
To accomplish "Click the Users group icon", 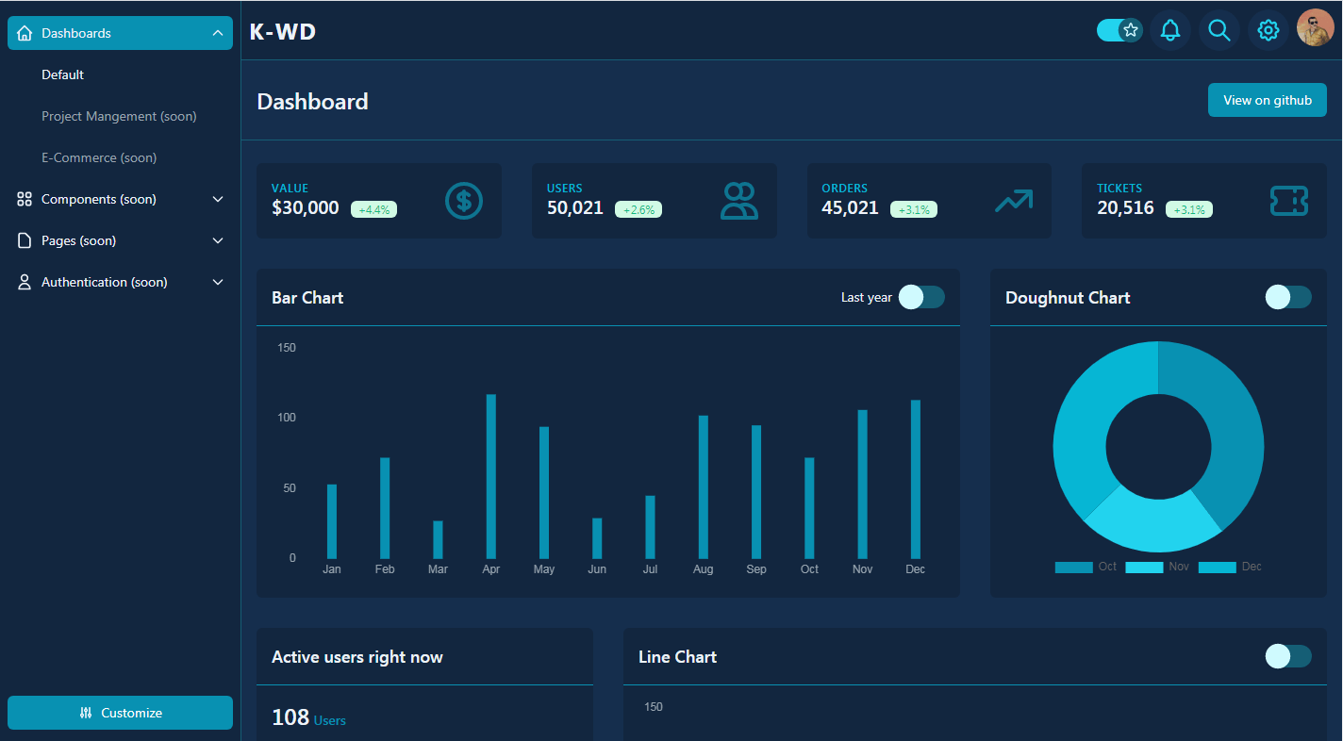I will coord(739,201).
